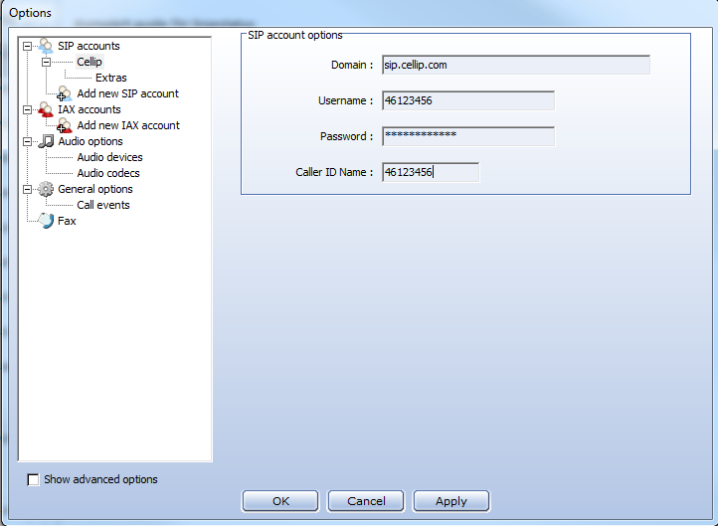This screenshot has width=718, height=526.
Task: Open the Audio codecs settings
Action: coord(108,173)
